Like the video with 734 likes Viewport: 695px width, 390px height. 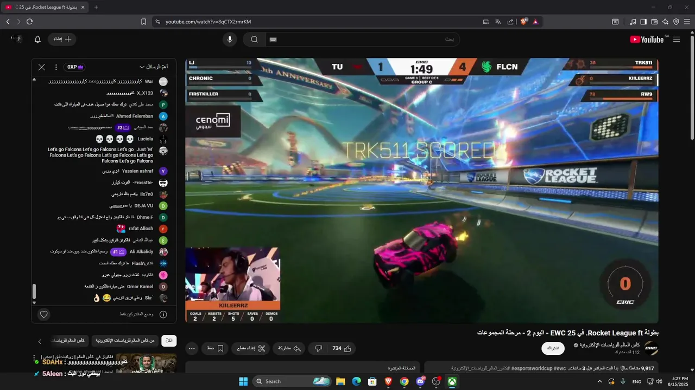click(x=342, y=348)
